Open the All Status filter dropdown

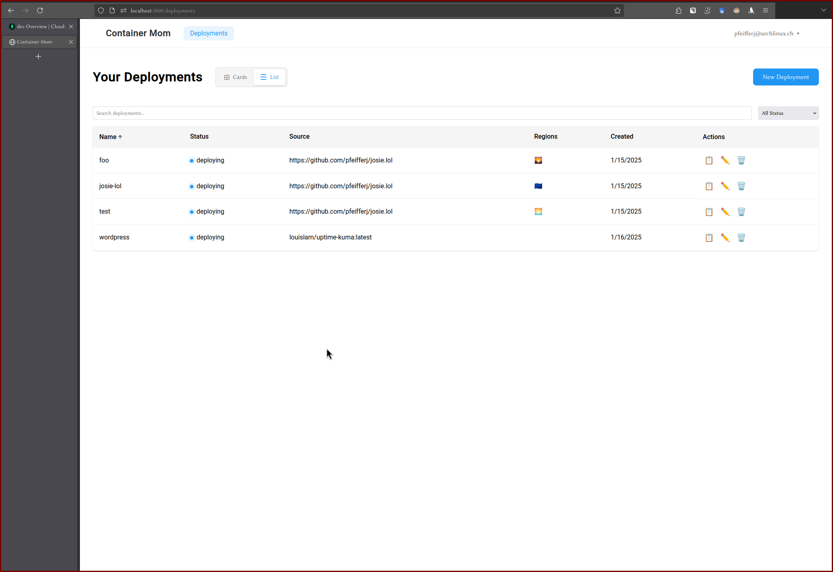point(788,113)
